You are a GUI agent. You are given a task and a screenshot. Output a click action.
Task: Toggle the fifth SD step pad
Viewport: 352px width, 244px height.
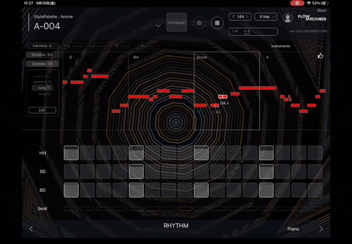tap(136, 172)
